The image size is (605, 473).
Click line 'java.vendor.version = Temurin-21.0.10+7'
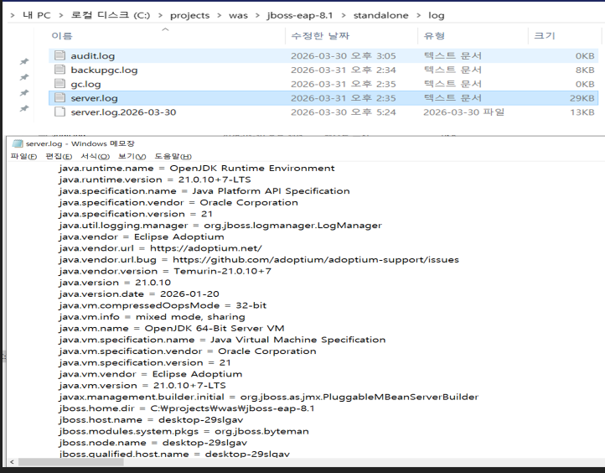point(165,271)
